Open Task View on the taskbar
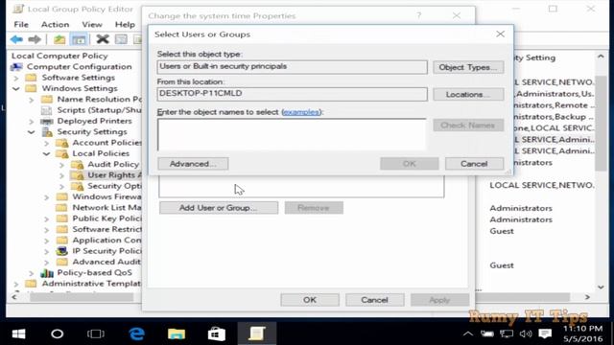The image size is (614, 345). pos(96,333)
